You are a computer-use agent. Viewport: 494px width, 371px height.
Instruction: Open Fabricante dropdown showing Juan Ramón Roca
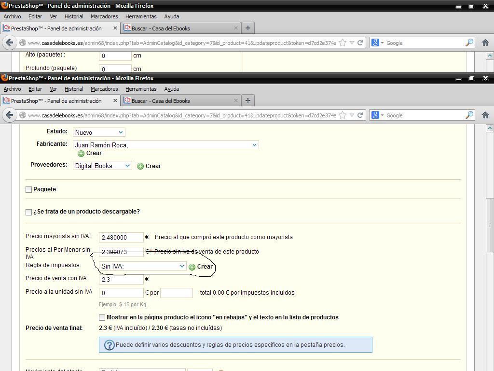coord(166,145)
